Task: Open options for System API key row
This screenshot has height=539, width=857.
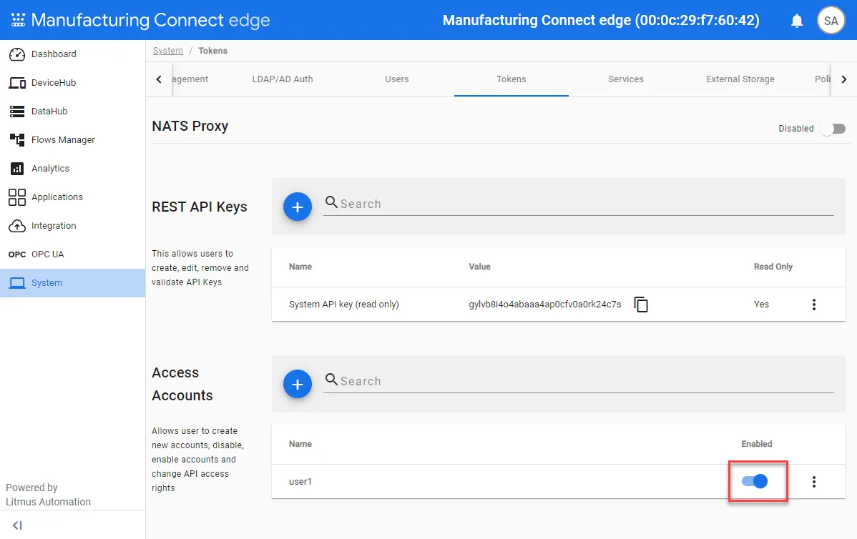Action: [814, 305]
